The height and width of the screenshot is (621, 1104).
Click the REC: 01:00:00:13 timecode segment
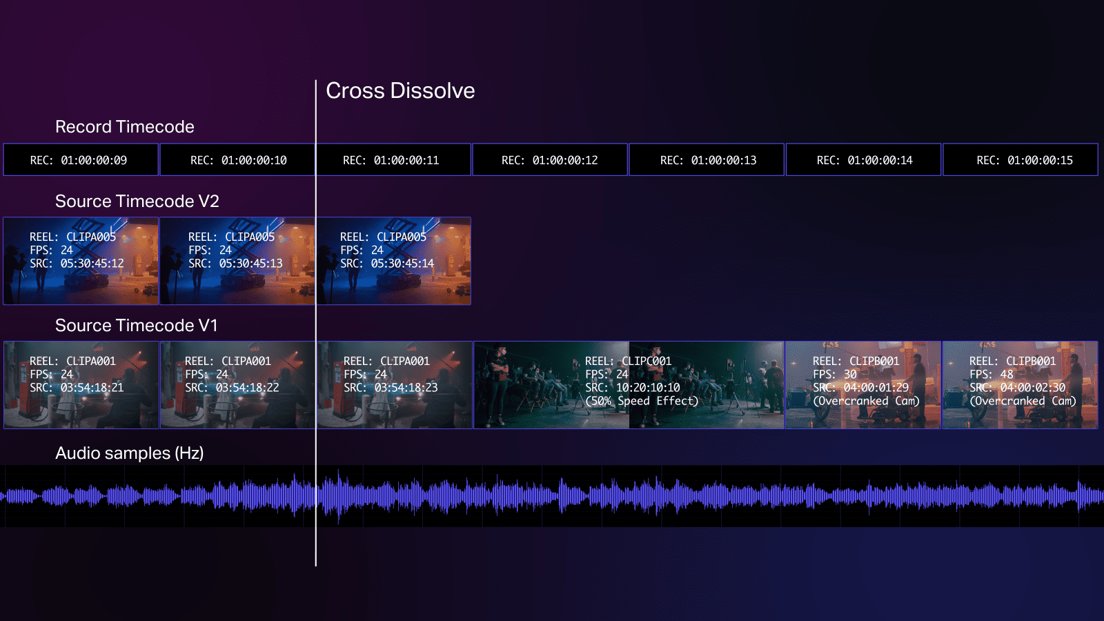tap(707, 159)
